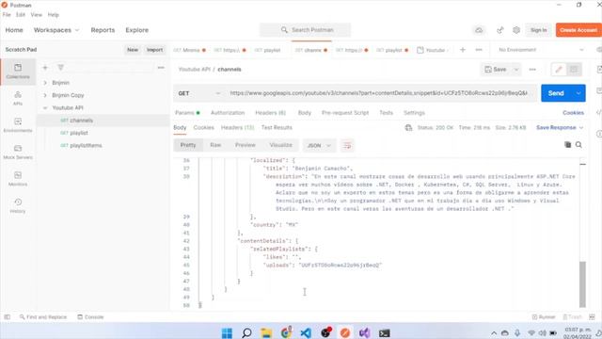Copy the response body
The height and width of the screenshot is (339, 602).
click(x=567, y=145)
